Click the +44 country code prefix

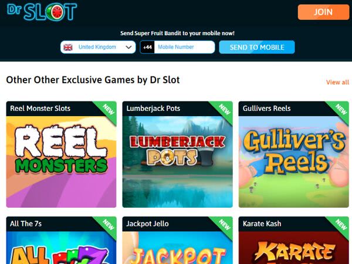coord(147,47)
